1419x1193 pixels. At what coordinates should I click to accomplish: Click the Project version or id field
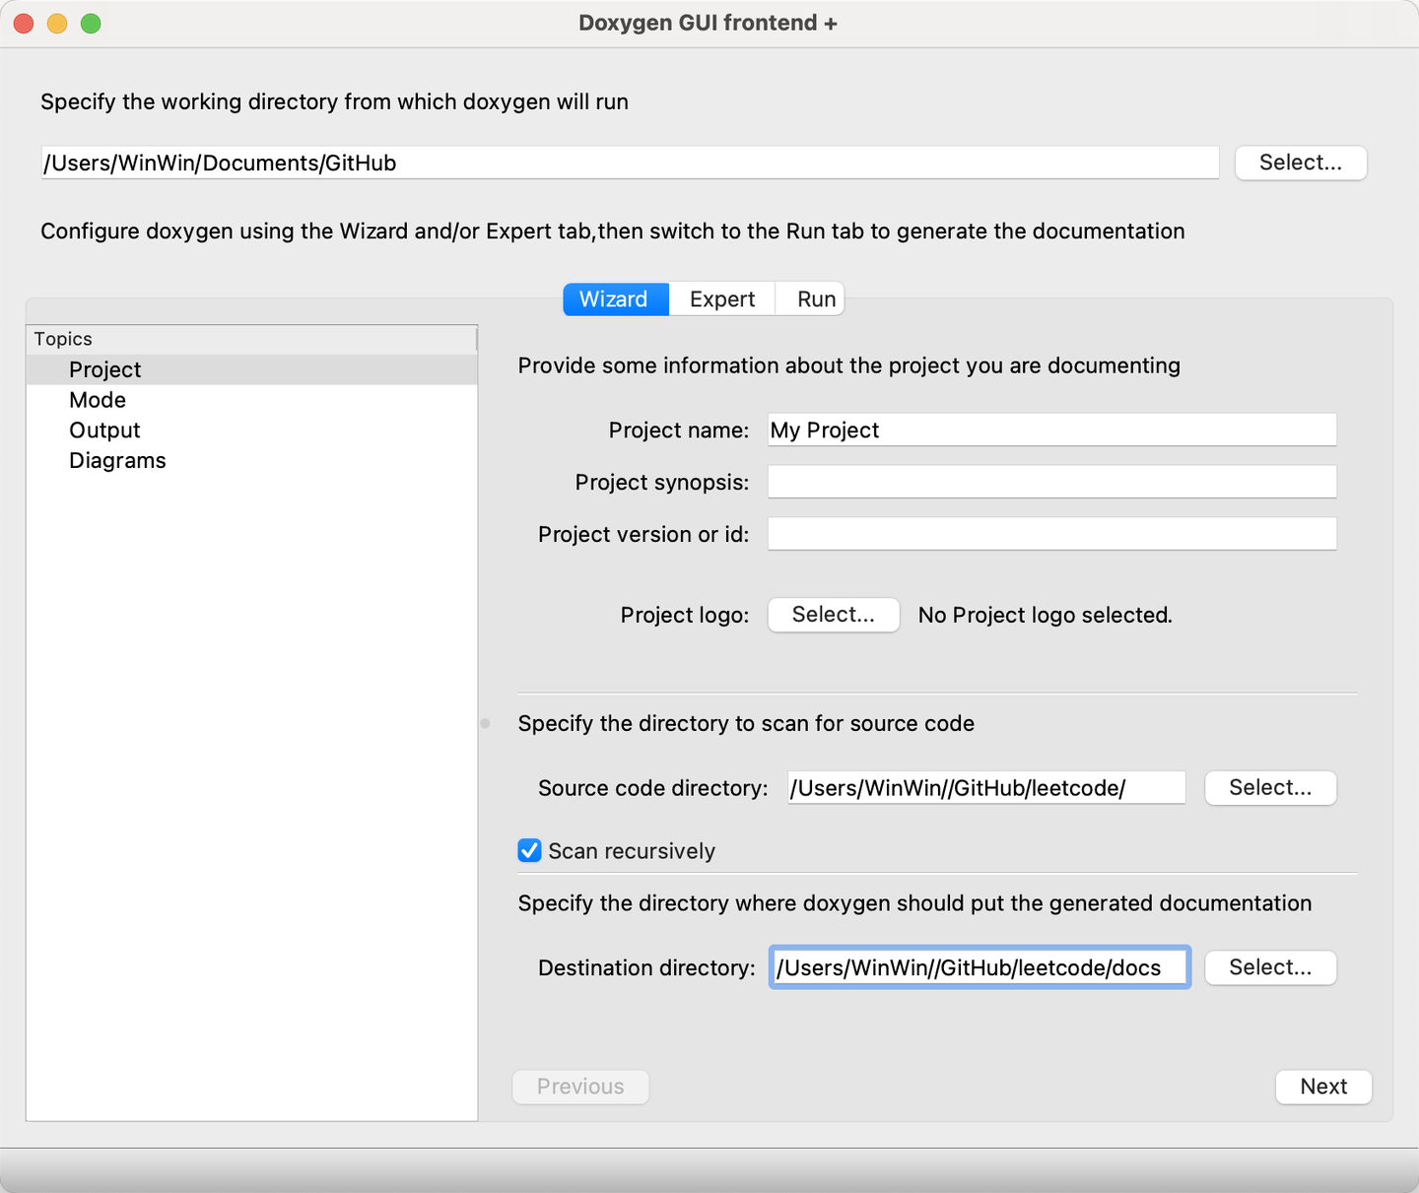pos(1051,534)
